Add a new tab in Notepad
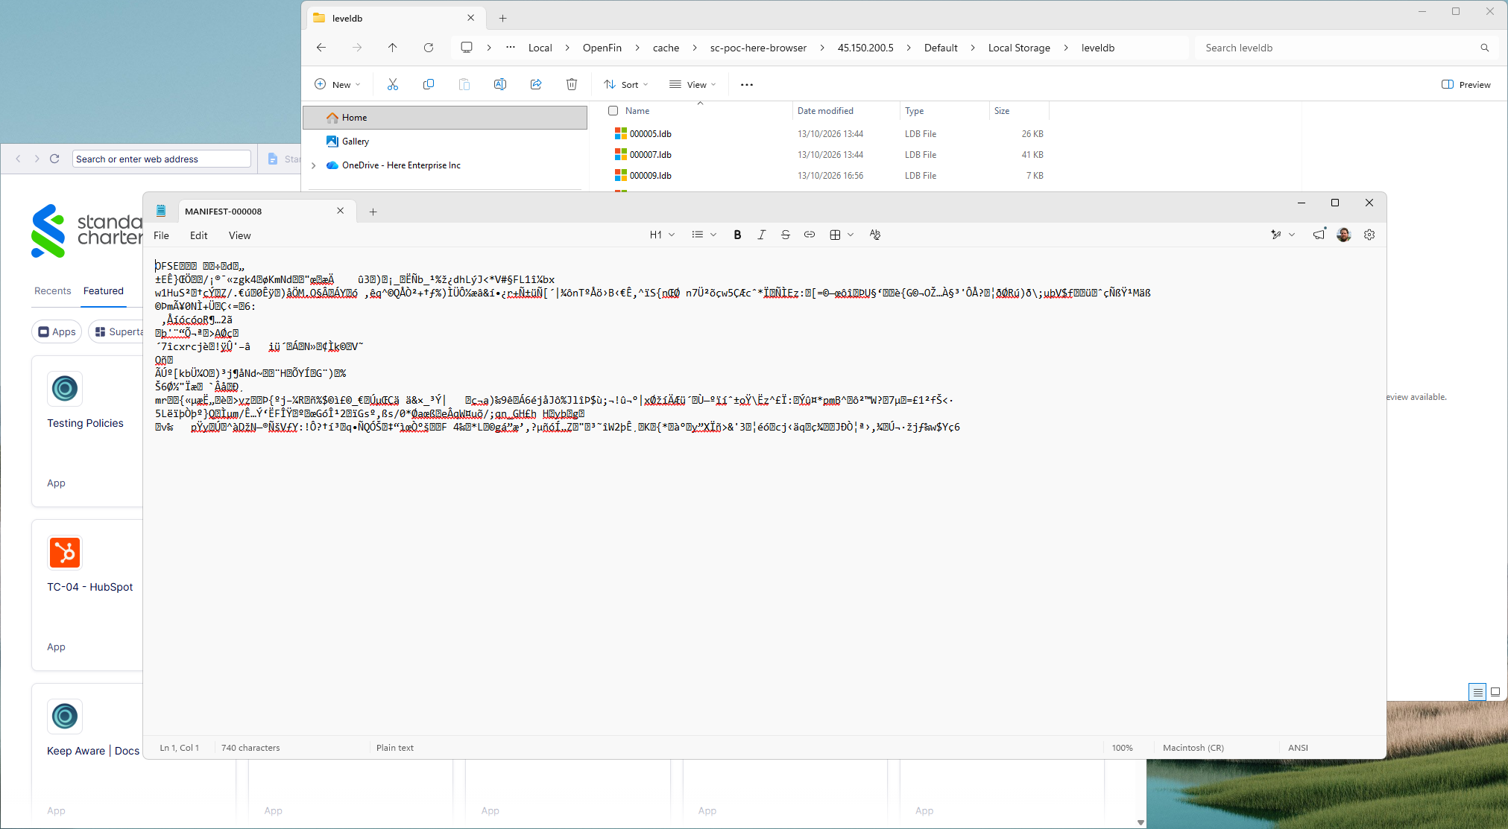 click(373, 212)
